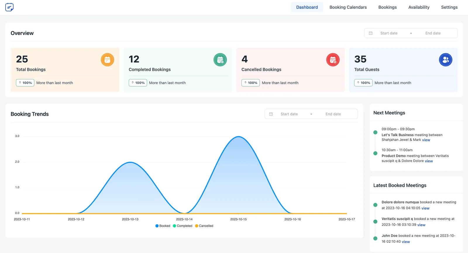Click the chart peak at 2023-10-13
This screenshot has height=253, width=468.
pyautogui.click(x=130, y=162)
